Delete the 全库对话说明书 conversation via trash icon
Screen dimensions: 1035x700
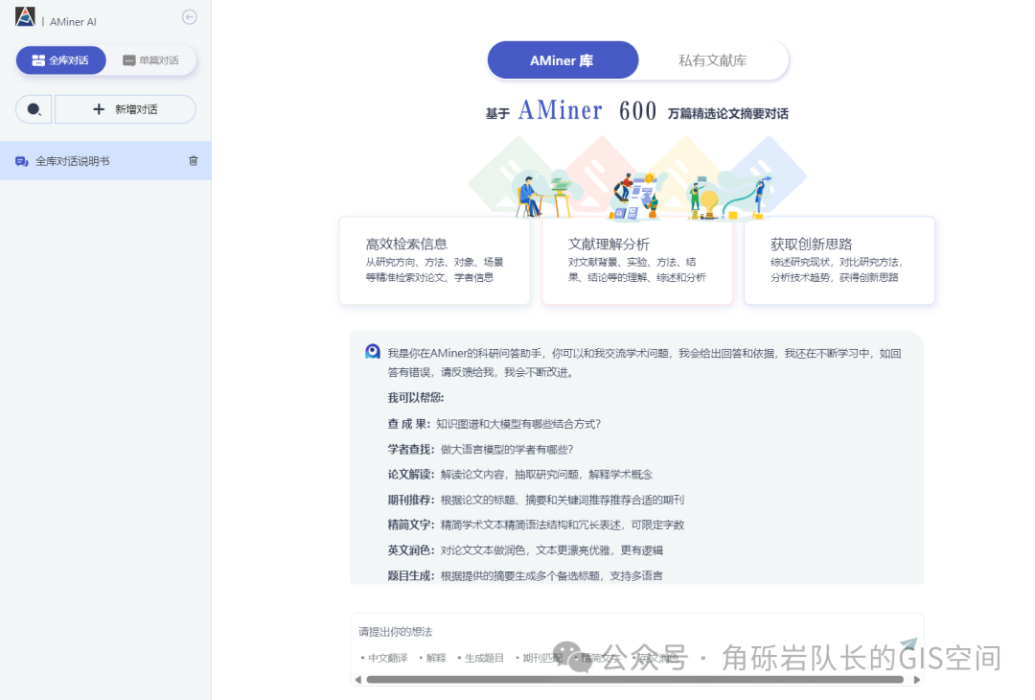click(x=193, y=160)
